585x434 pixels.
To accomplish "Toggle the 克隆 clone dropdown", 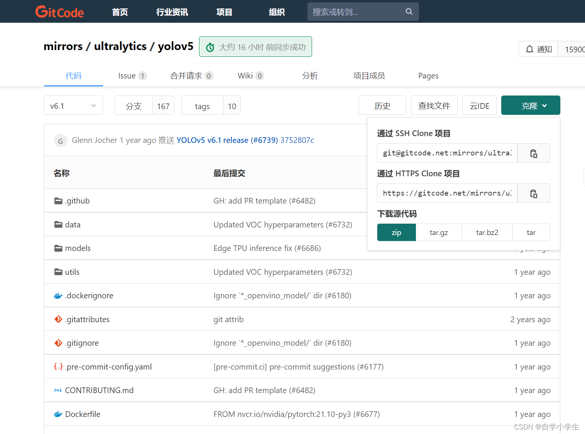I will pyautogui.click(x=530, y=105).
